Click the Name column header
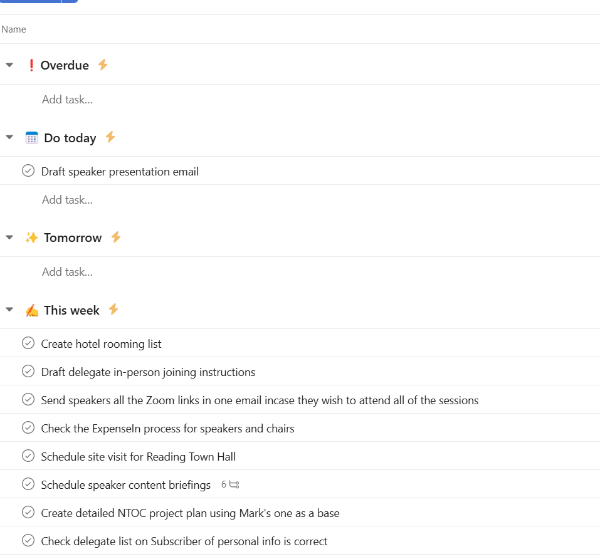The height and width of the screenshot is (559, 600). [14, 29]
